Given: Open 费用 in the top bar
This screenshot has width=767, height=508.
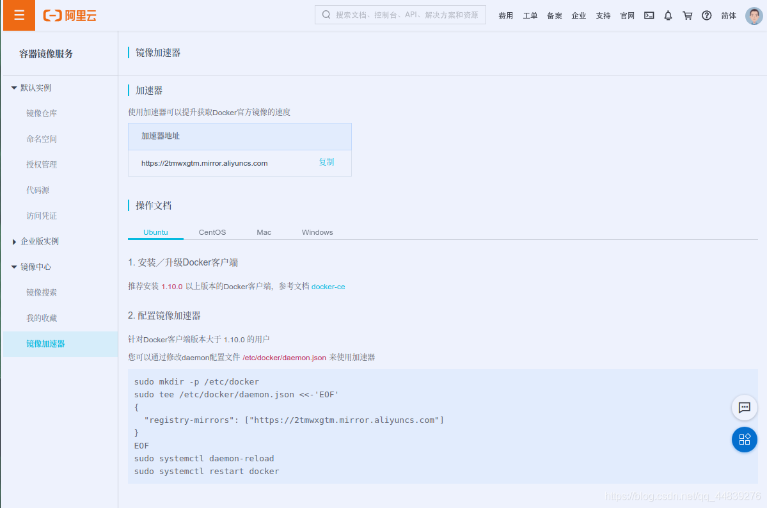Looking at the screenshot, I should click(506, 15).
